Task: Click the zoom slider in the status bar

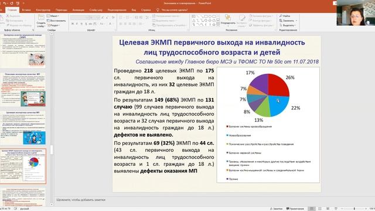Action: click(x=354, y=209)
